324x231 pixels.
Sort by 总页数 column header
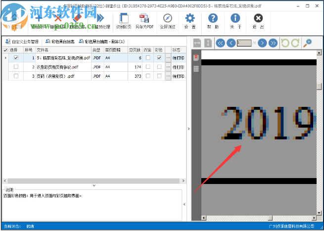(135, 50)
